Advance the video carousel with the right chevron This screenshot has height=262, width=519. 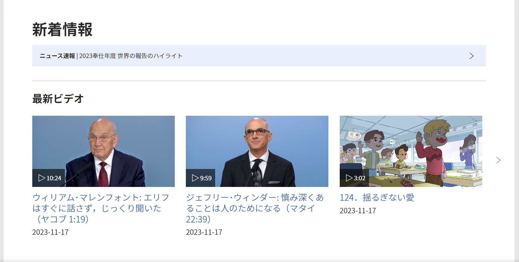pos(498,160)
